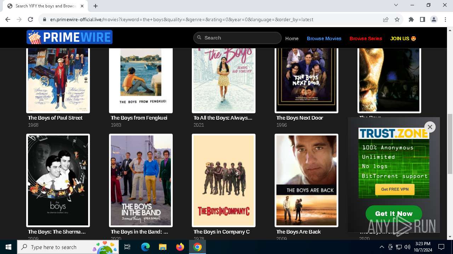Image resolution: width=453 pixels, height=254 pixels.
Task: Click The Boys from Fengkuei title
Action: [x=139, y=118]
